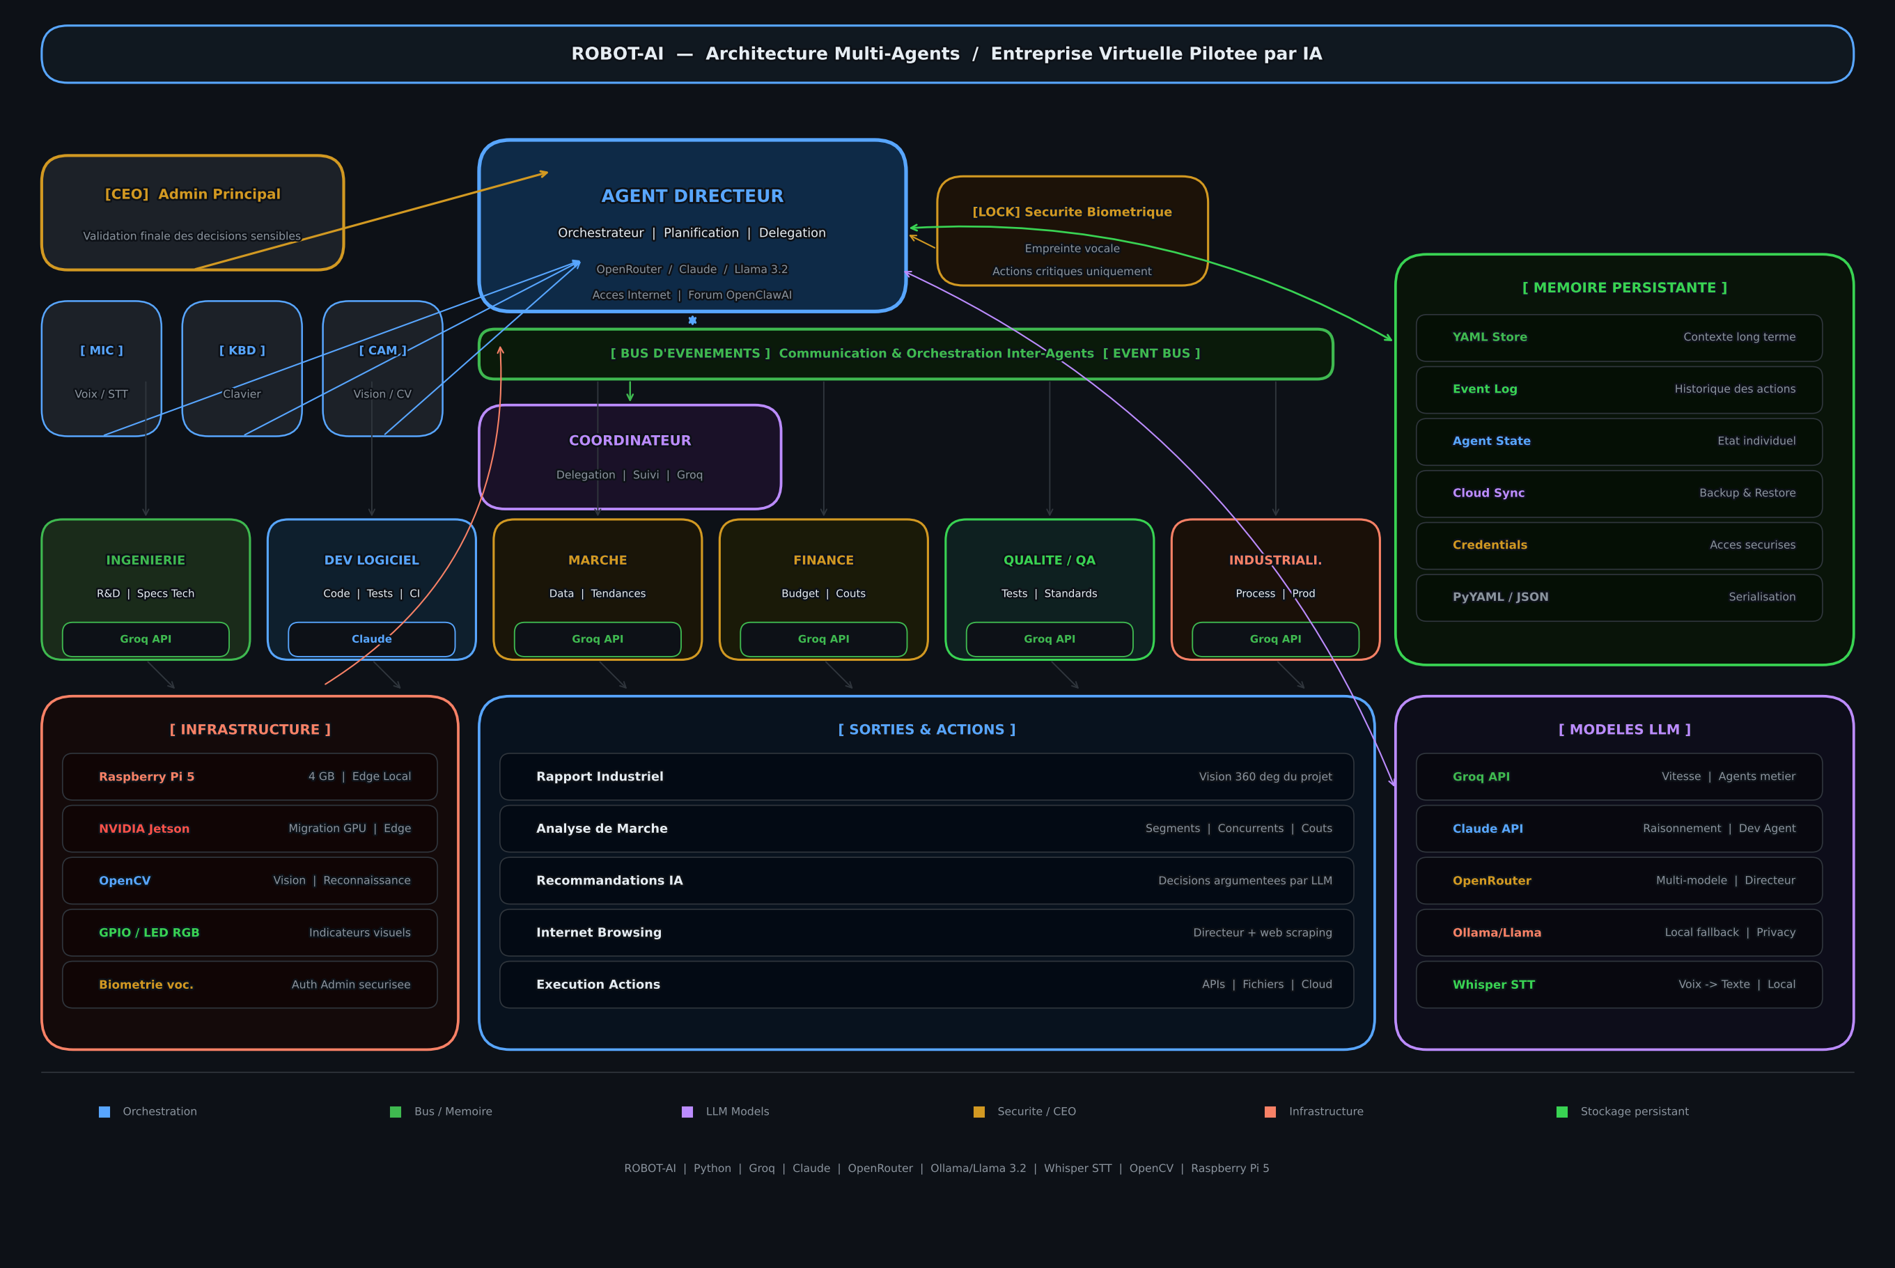Select the Whisper STT model row

point(1619,984)
